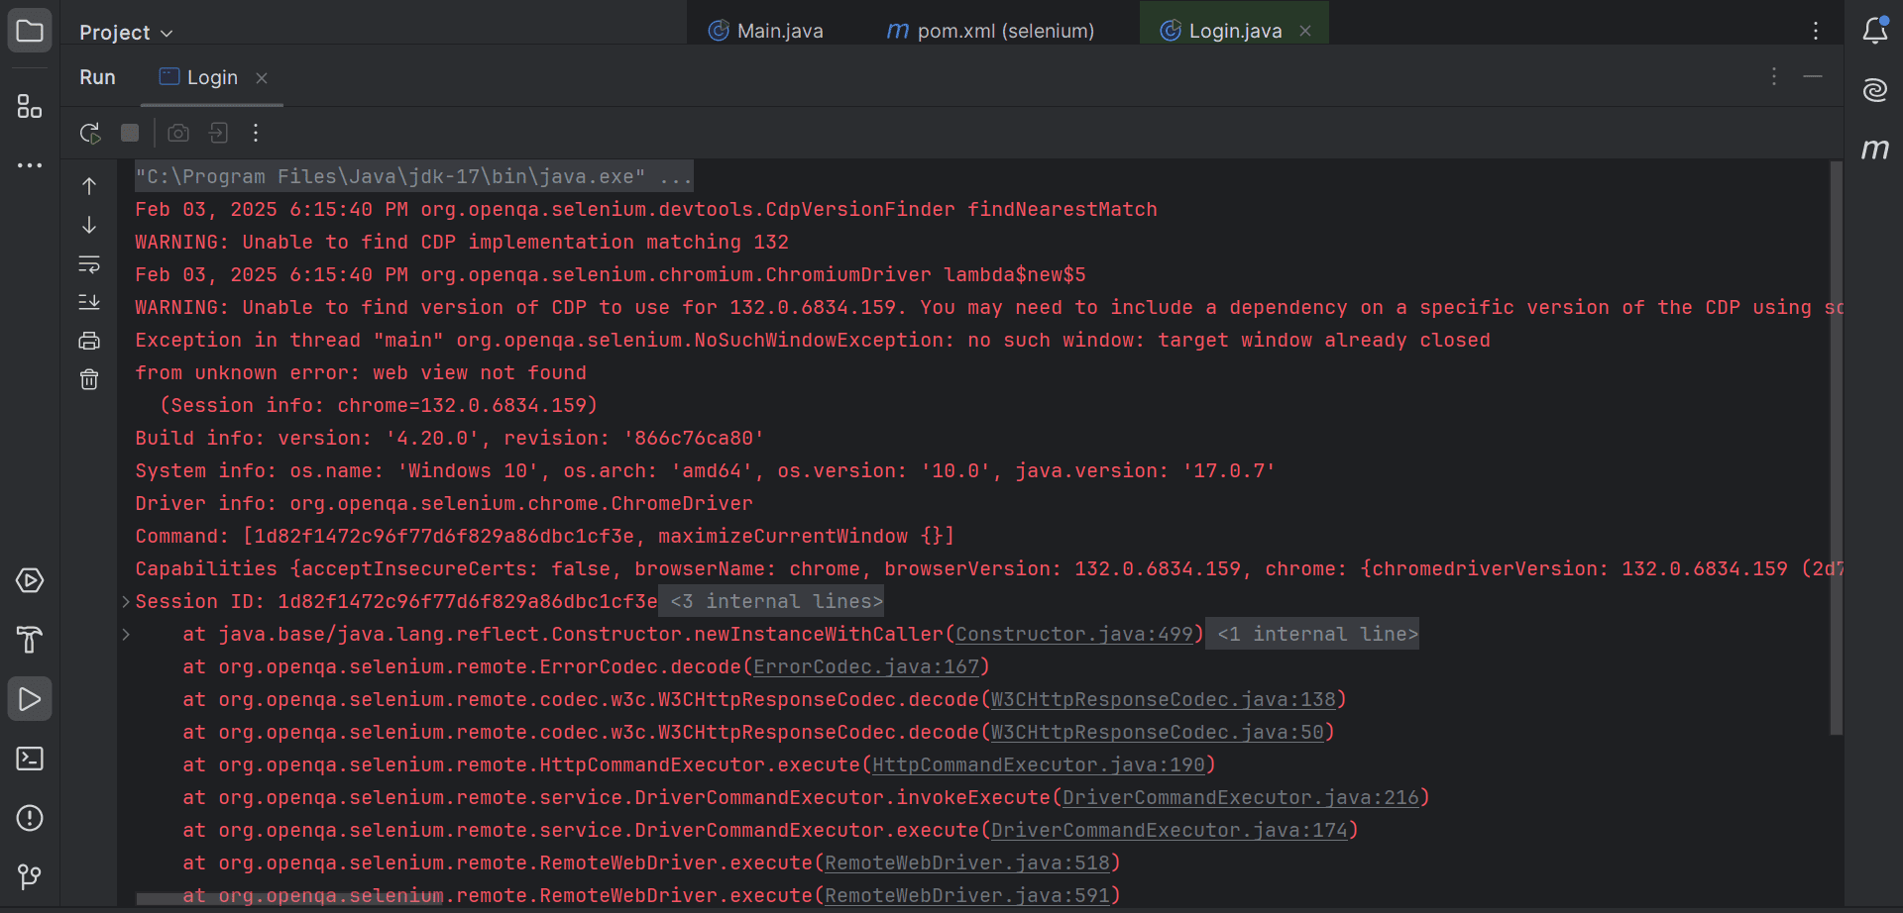
Task: Expand the 3 internal lines in stack trace
Action: tap(771, 601)
